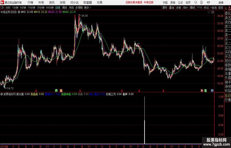
Task: Click the green 港 event marker
Action: coord(205,91)
